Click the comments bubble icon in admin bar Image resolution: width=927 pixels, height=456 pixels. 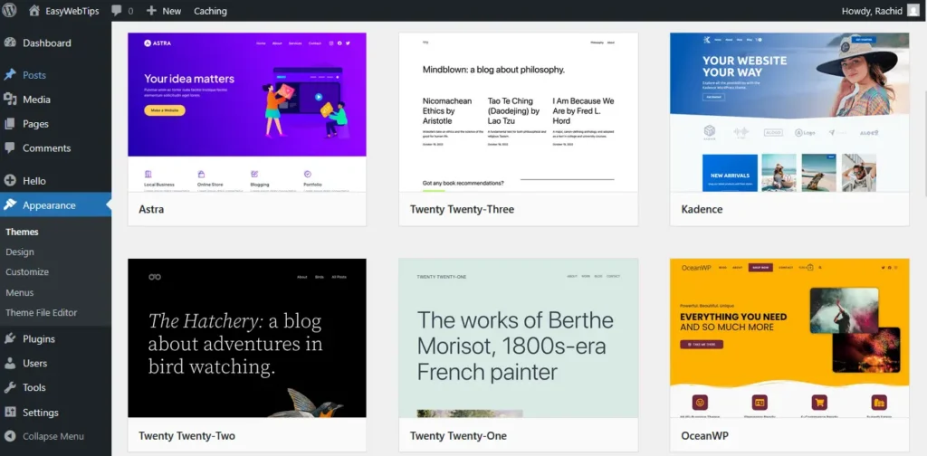pyautogui.click(x=117, y=11)
